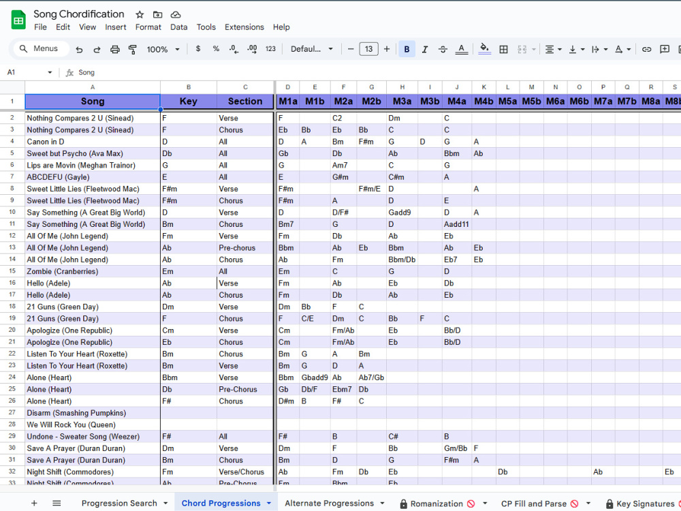Screen dimensions: 681x511
Task: Select the Chord Progressions tab
Action: click(221, 504)
